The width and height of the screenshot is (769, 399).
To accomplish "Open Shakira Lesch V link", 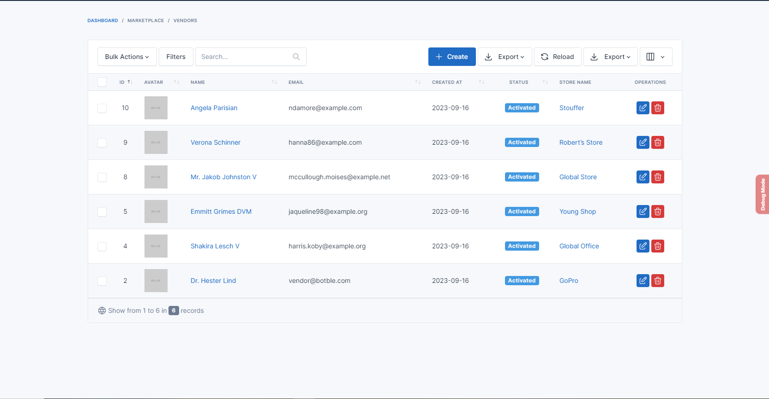I will (x=215, y=246).
